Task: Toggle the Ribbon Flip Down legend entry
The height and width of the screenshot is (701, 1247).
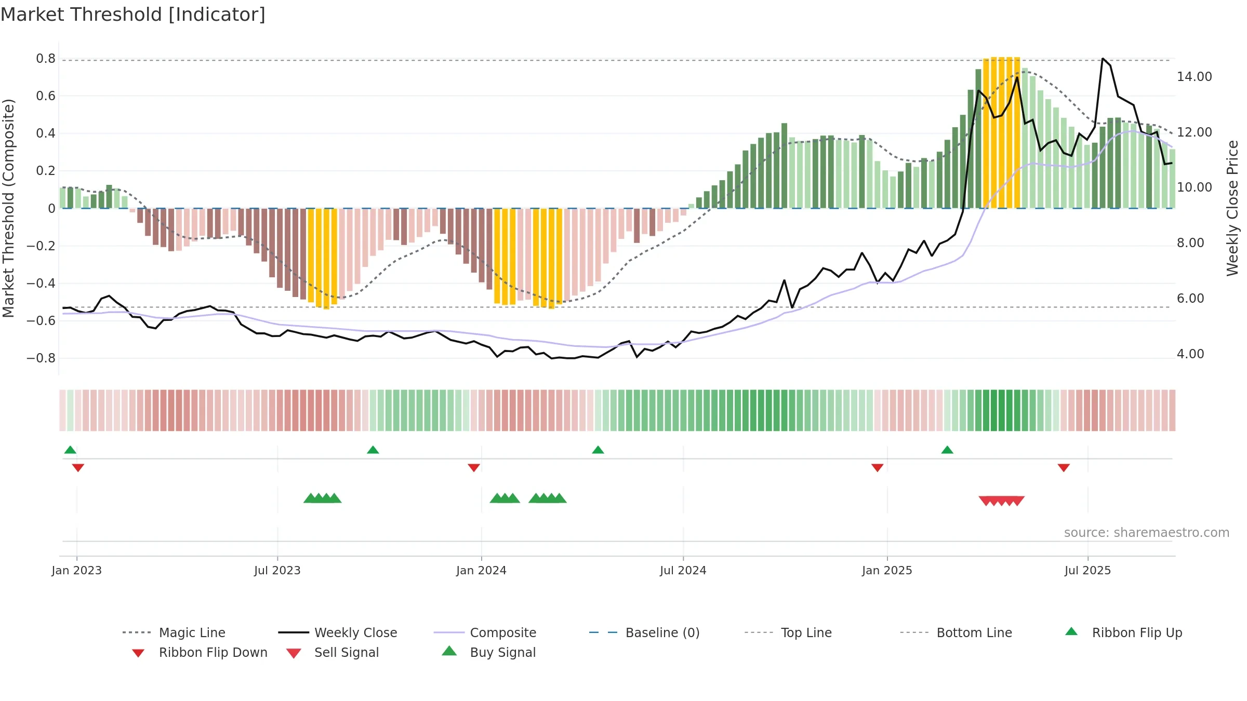Action: pyautogui.click(x=200, y=652)
